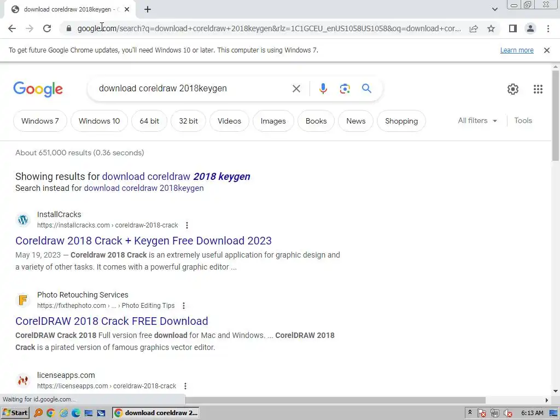
Task: Open Chrome profile avatar
Action: coord(530,28)
